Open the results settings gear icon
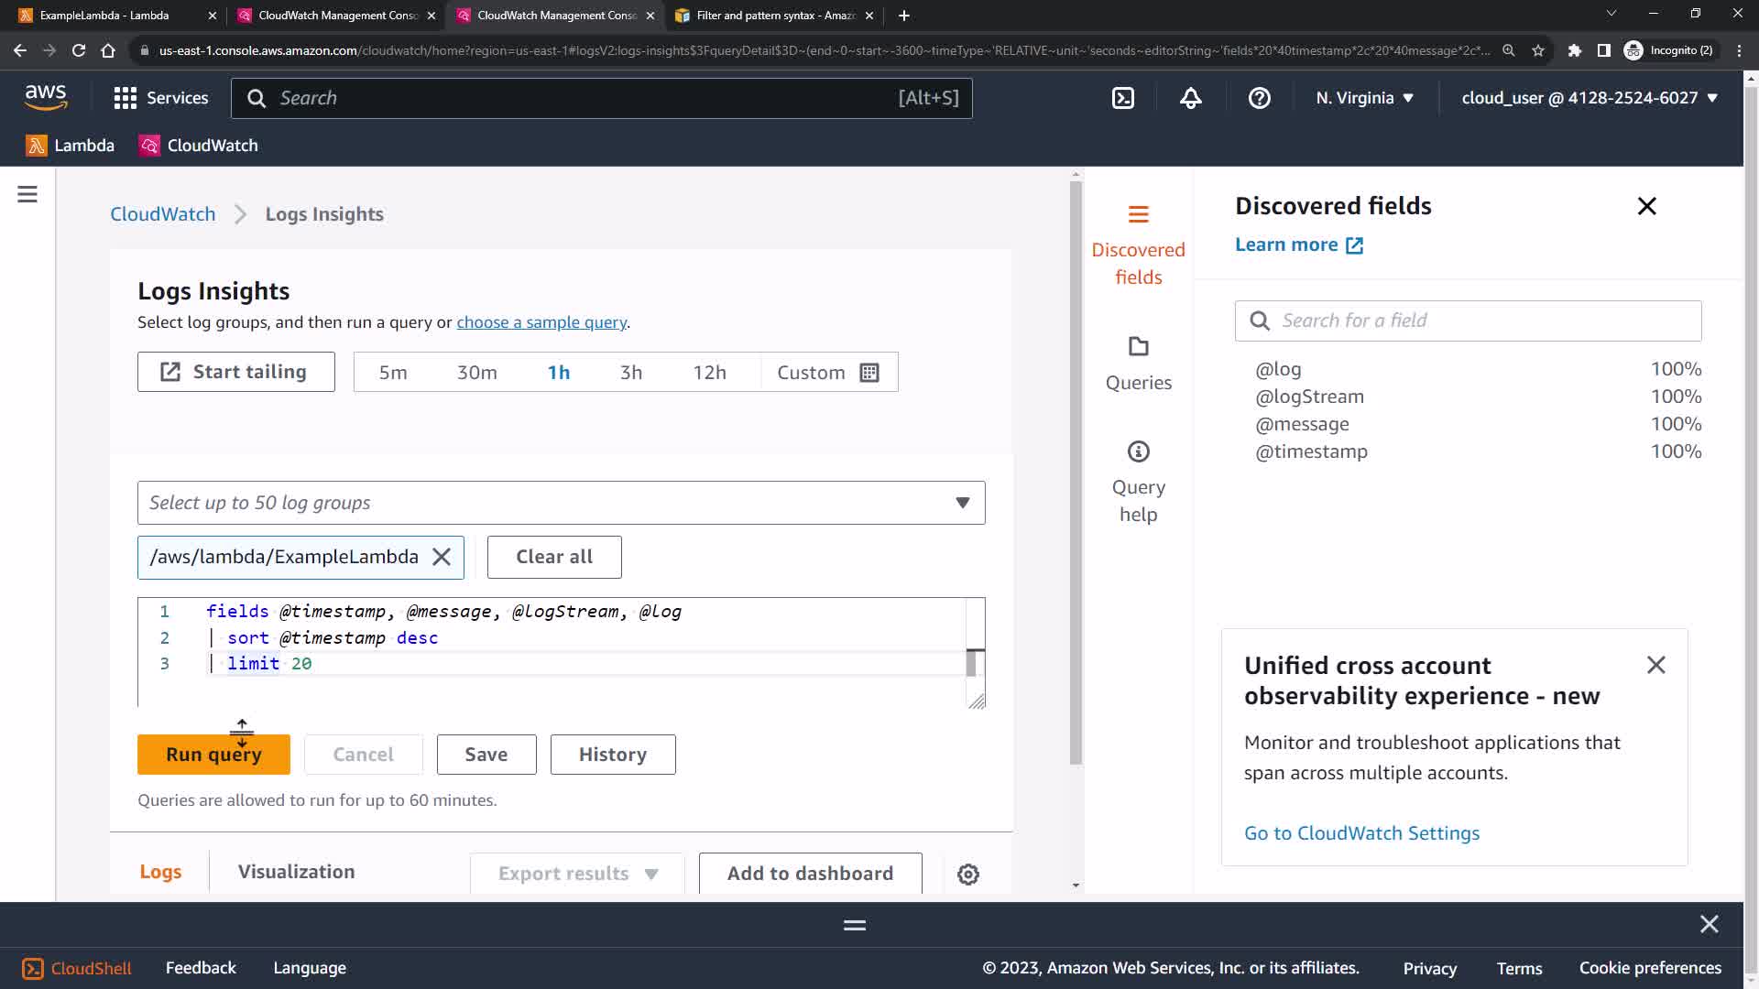1759x989 pixels. pyautogui.click(x=967, y=875)
